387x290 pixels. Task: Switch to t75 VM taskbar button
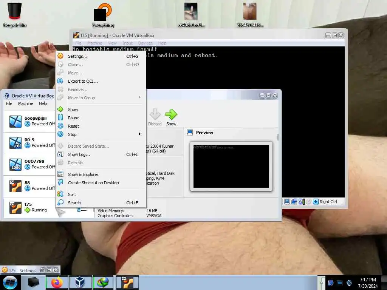pyautogui.click(x=127, y=282)
